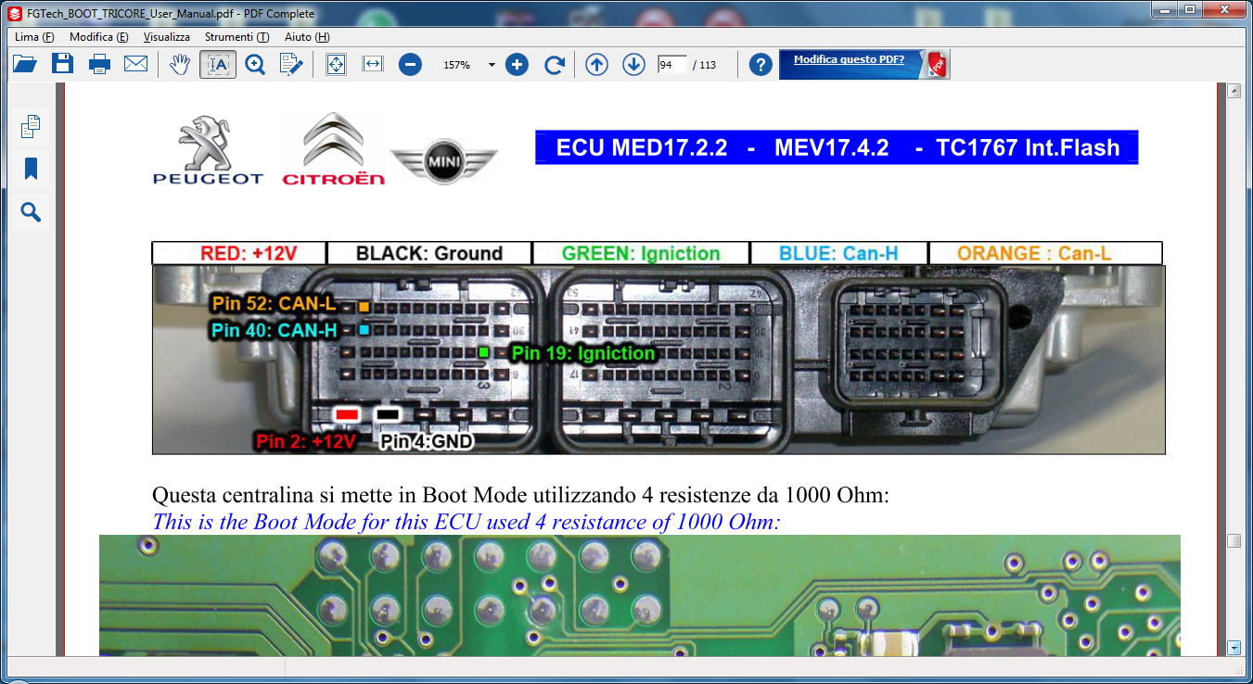Fit page to window icon
1253x684 pixels.
(x=336, y=65)
